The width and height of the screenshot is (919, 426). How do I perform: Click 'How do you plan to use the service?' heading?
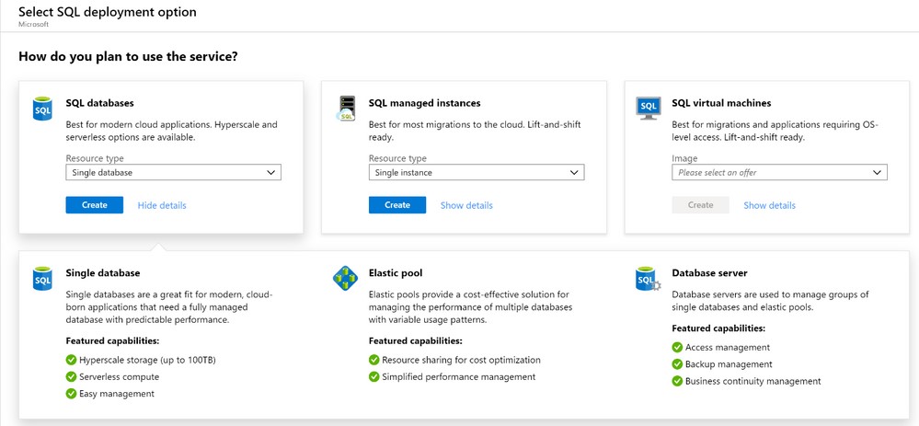click(x=129, y=57)
